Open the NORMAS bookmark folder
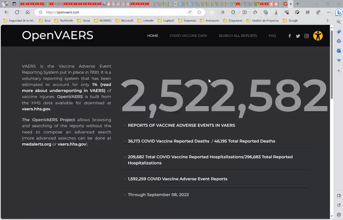The image size is (343, 220). 102,21
